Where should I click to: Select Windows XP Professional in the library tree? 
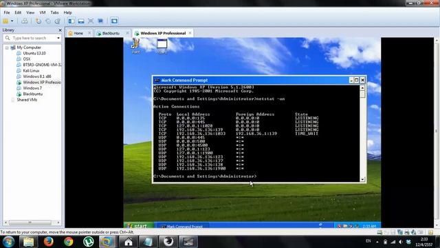point(42,83)
